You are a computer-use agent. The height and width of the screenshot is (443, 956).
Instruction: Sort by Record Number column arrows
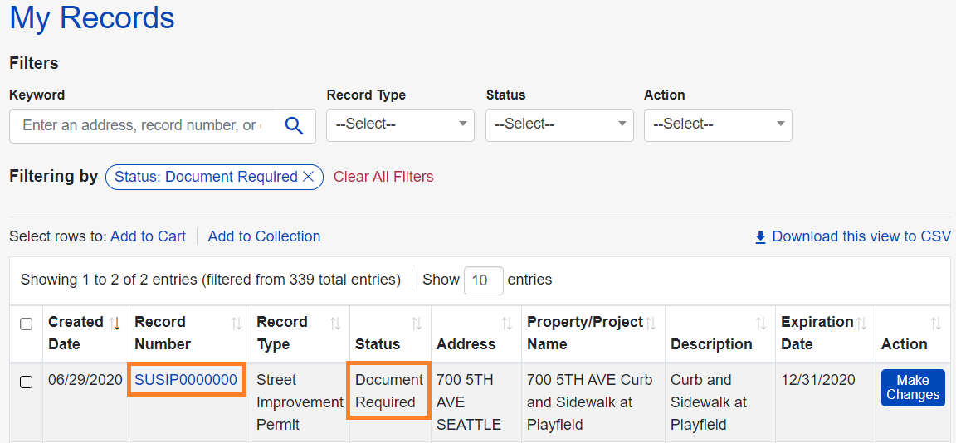236,324
